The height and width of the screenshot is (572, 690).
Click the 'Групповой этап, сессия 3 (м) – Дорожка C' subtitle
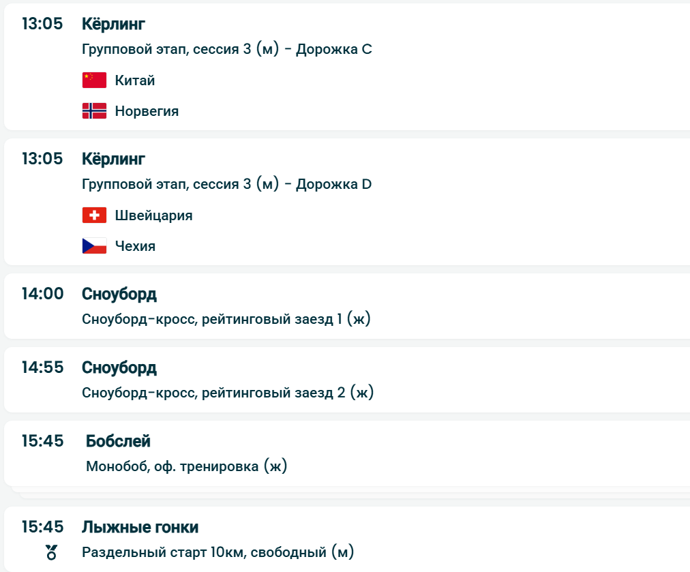226,50
